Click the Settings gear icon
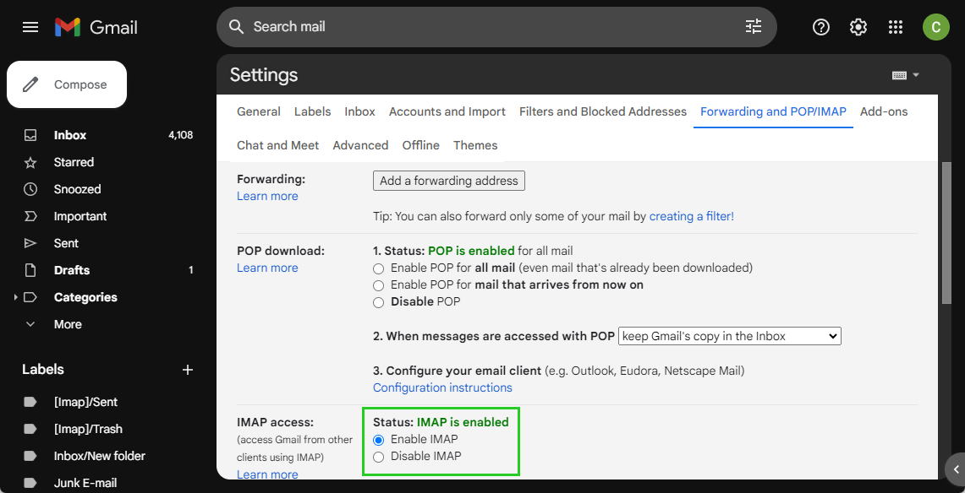This screenshot has width=965, height=493. coord(858,27)
